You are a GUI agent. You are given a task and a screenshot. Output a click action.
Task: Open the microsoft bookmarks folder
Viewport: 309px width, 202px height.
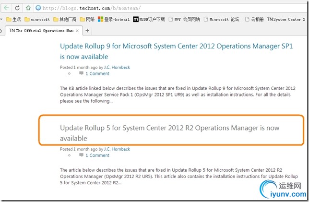point(37,19)
